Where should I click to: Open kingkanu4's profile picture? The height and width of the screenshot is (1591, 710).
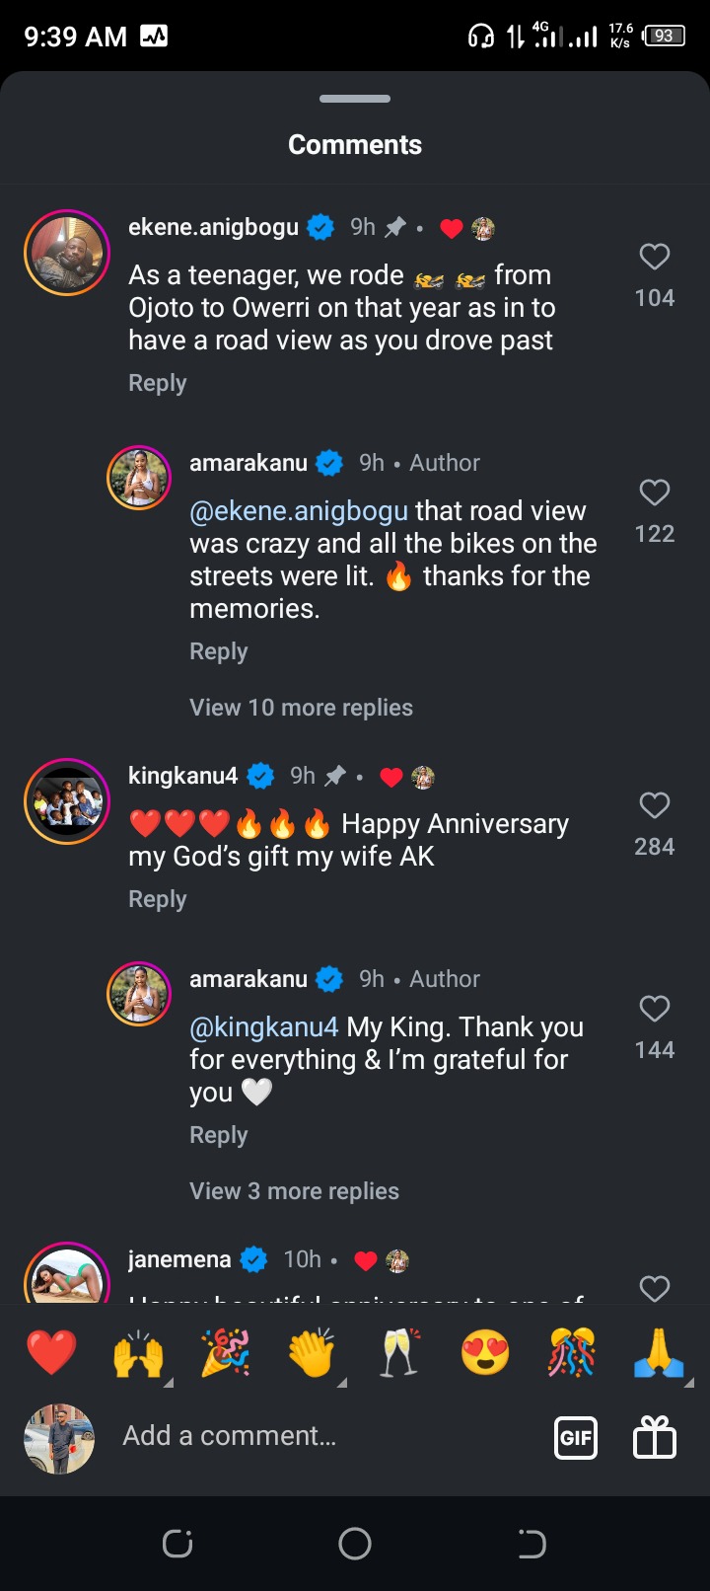point(67,801)
